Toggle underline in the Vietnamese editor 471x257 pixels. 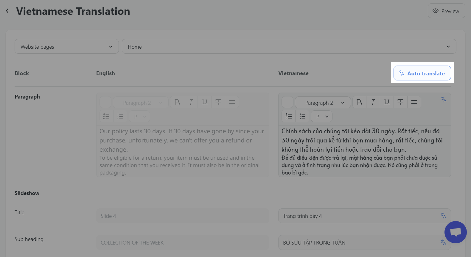coord(387,103)
